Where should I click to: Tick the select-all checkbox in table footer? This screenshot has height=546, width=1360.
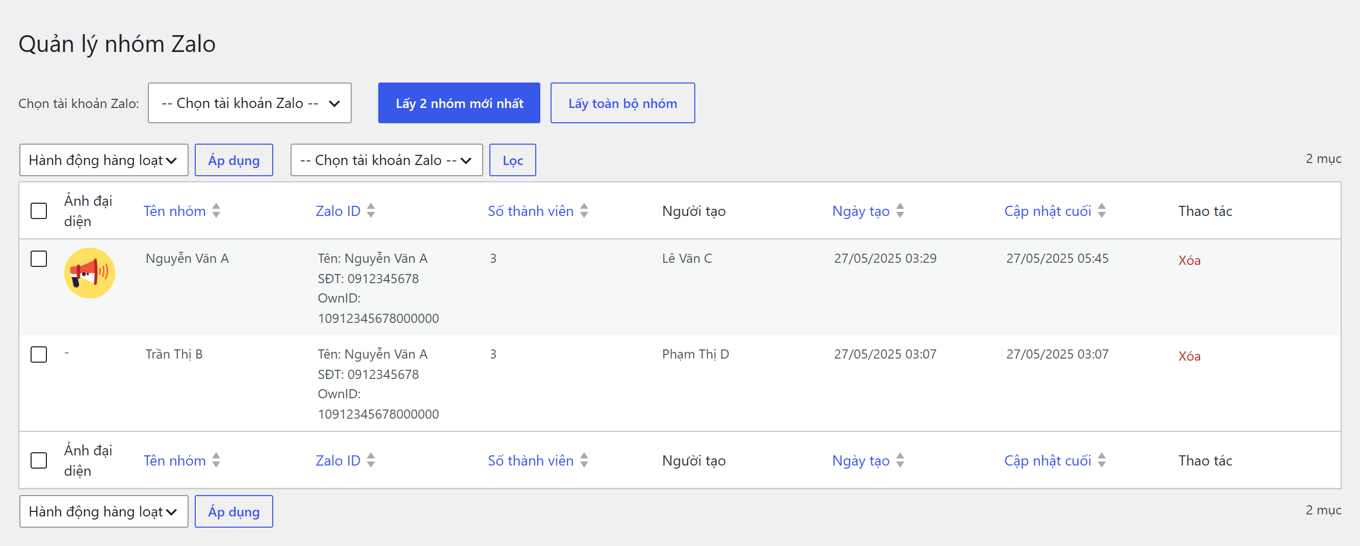(x=39, y=460)
